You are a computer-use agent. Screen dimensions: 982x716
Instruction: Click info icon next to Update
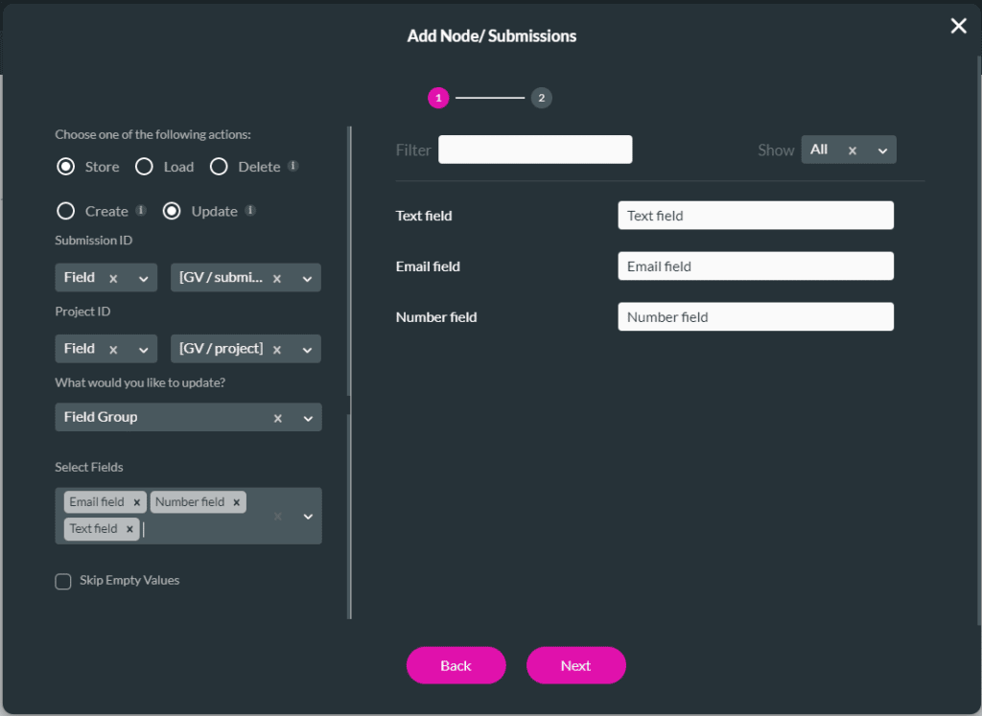tap(250, 210)
